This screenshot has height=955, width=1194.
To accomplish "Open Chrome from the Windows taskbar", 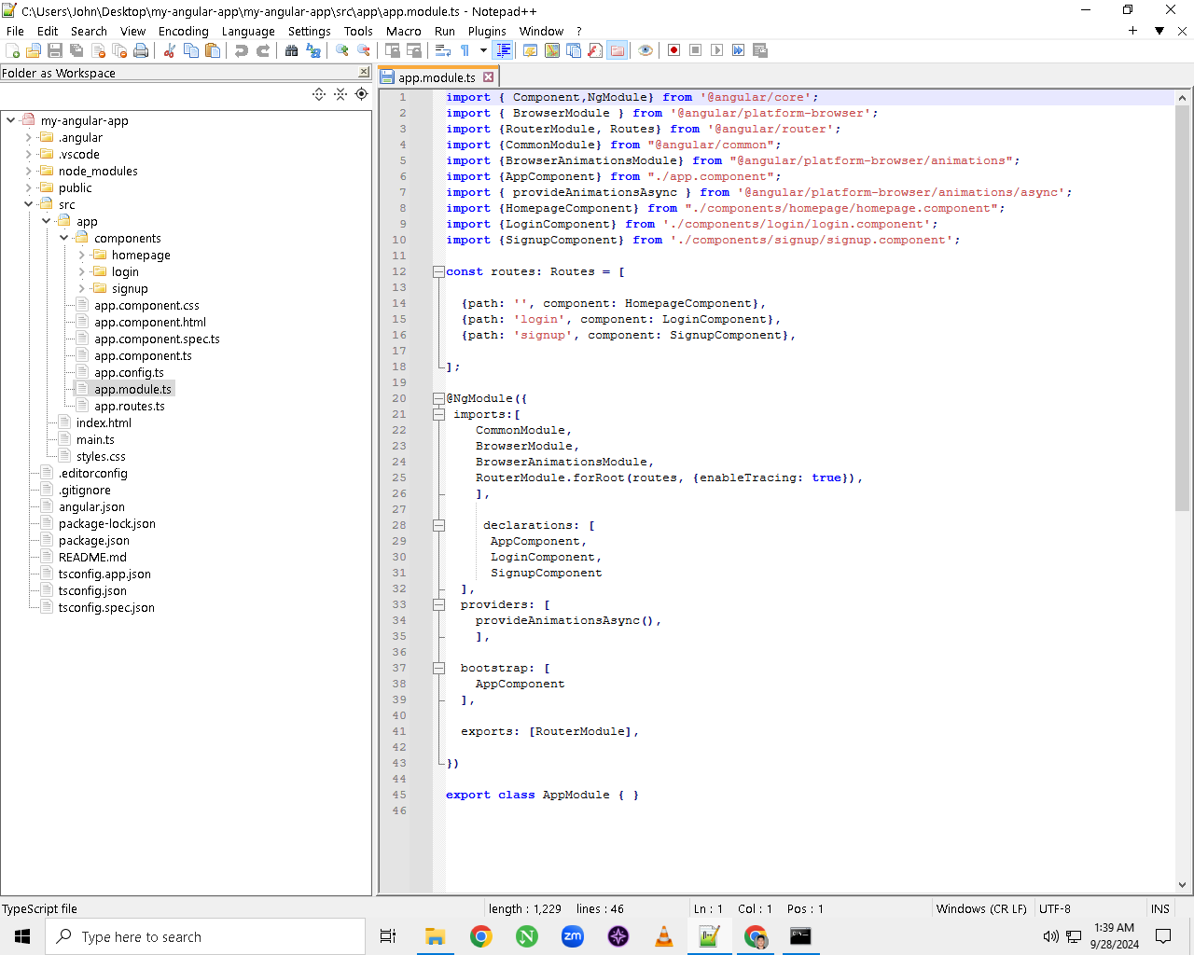I will point(481,936).
